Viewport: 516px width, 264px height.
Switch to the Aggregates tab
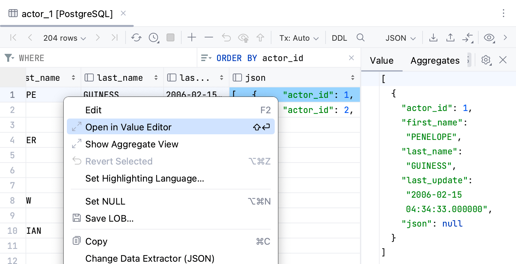[435, 60]
